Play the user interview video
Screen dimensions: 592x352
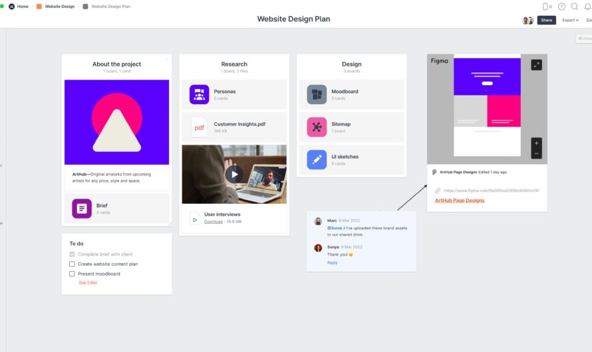coord(234,175)
